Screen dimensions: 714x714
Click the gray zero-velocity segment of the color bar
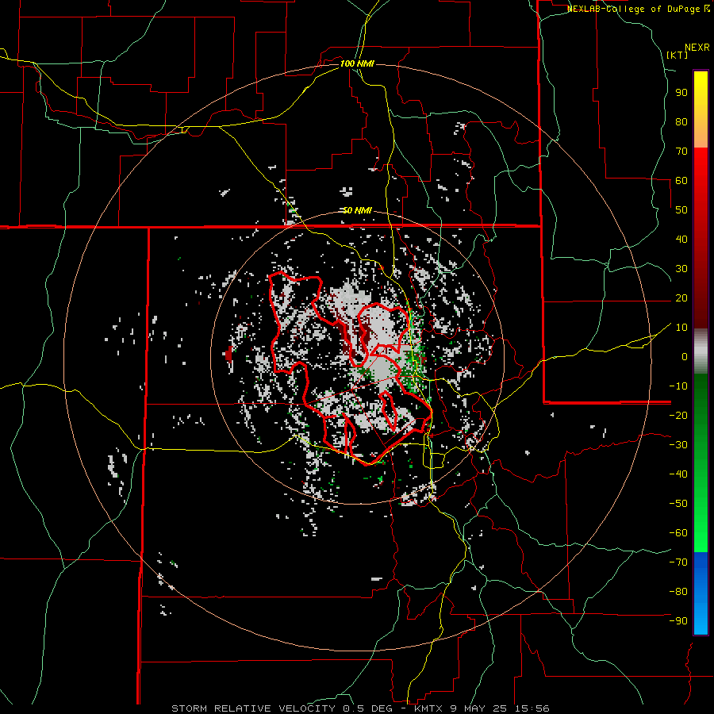pyautogui.click(x=701, y=351)
